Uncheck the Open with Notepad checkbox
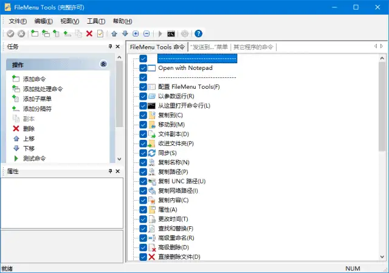 pyautogui.click(x=143, y=68)
